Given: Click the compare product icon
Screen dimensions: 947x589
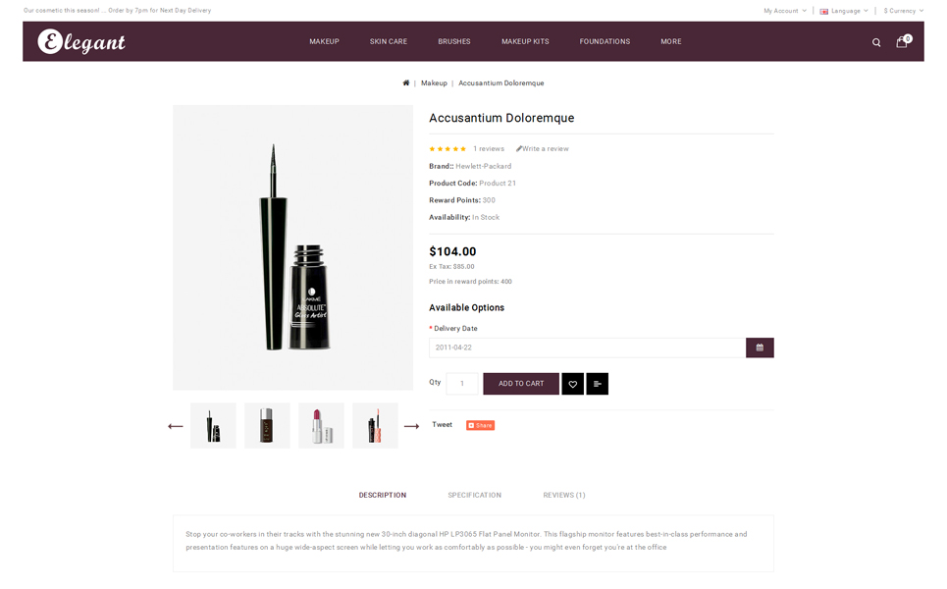Looking at the screenshot, I should pyautogui.click(x=598, y=384).
